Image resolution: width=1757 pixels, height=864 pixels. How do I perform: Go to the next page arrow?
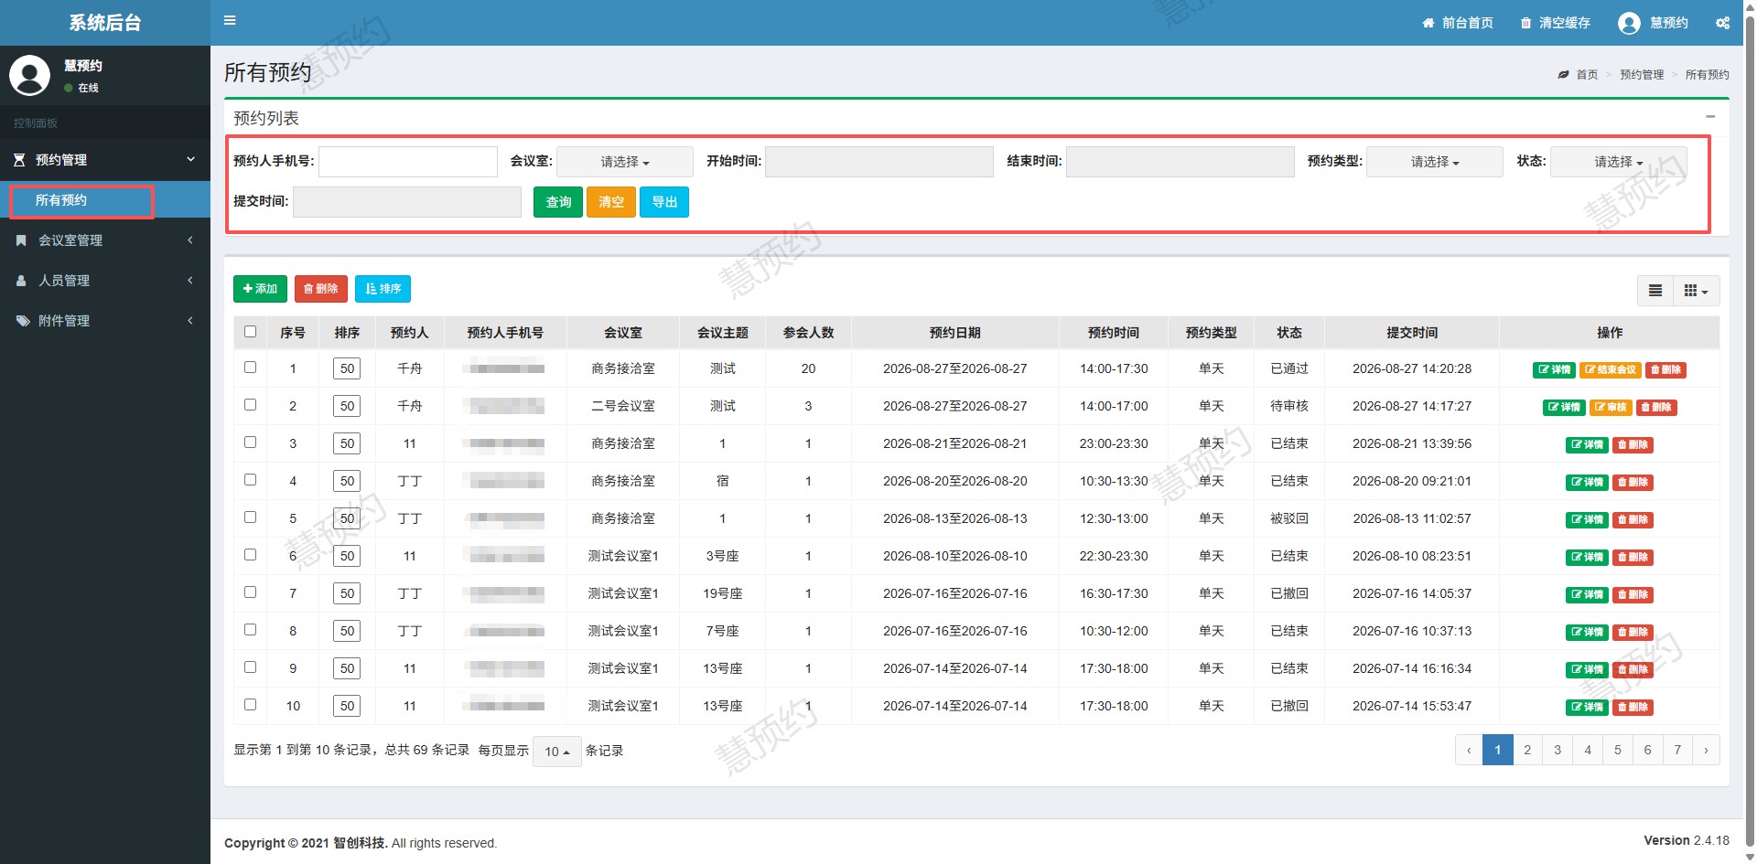click(x=1706, y=750)
